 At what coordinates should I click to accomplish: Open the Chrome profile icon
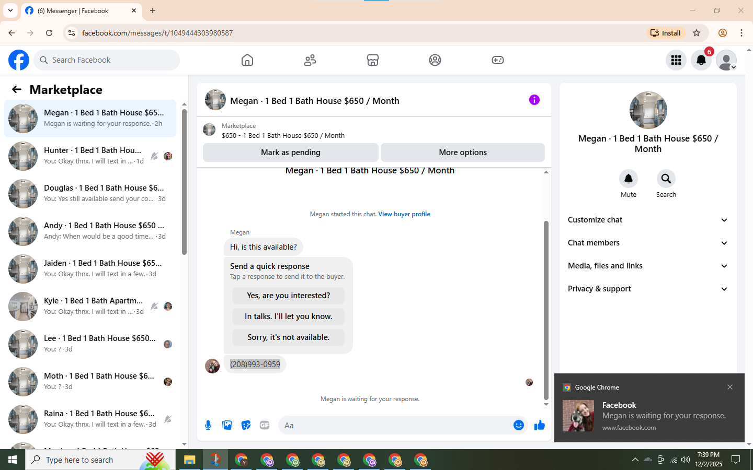[x=723, y=33]
